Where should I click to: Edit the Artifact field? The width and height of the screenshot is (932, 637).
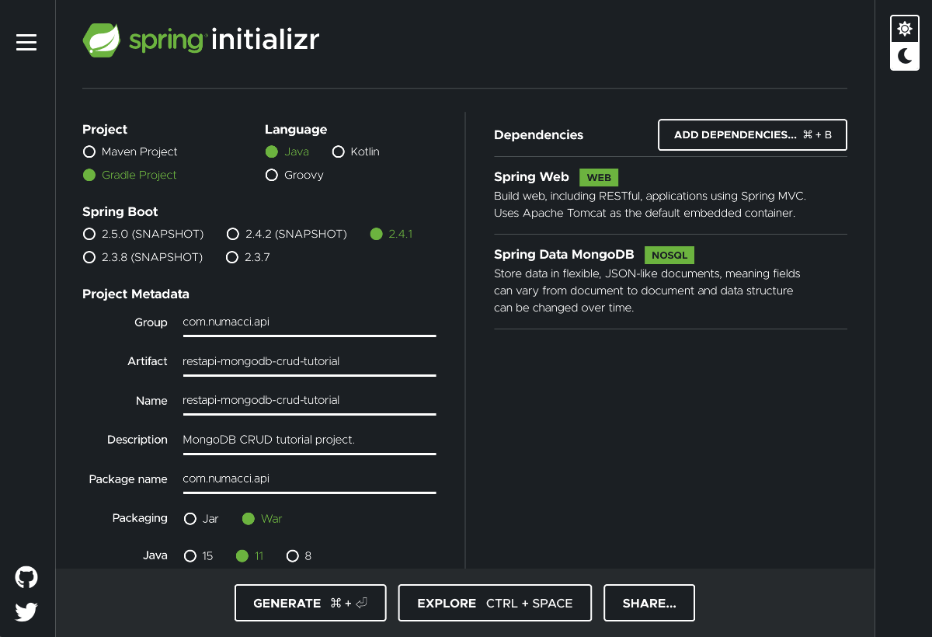click(x=309, y=362)
